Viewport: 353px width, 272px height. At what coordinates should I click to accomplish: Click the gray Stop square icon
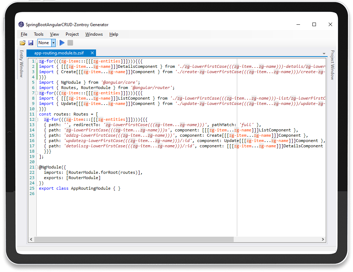[x=70, y=43]
